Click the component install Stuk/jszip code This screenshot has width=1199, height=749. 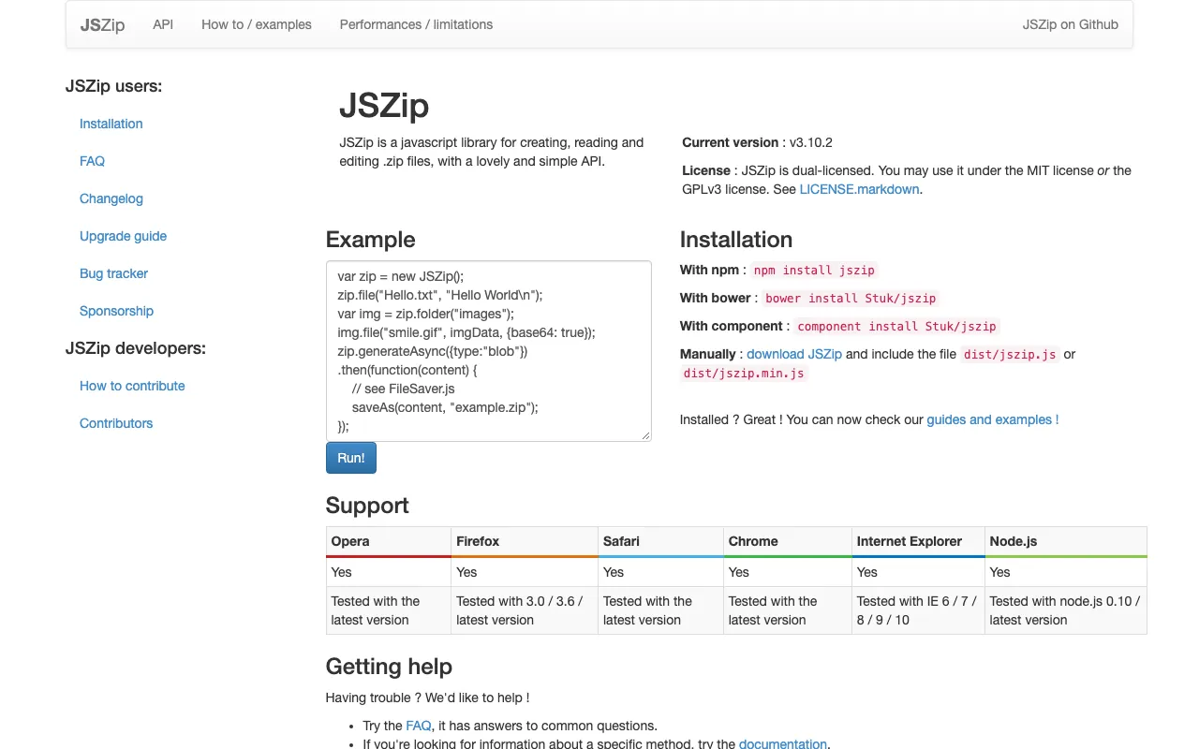coord(896,326)
